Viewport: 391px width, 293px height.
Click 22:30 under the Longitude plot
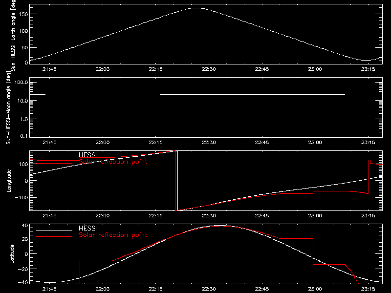[209, 215]
